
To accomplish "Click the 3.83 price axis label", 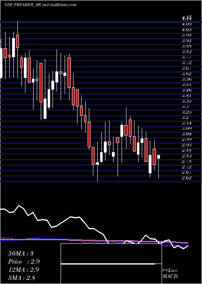I will (x=187, y=52).
